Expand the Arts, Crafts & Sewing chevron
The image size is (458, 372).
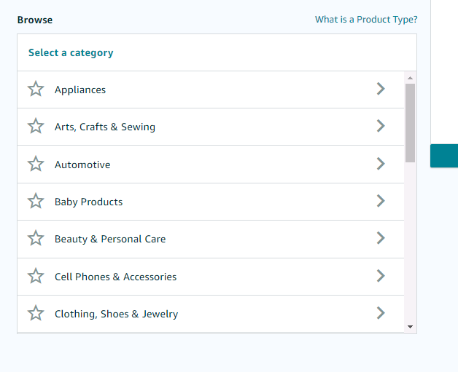pyautogui.click(x=380, y=126)
